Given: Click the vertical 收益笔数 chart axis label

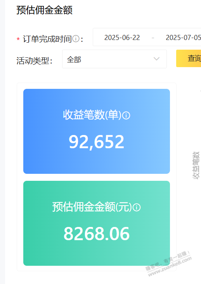Looking at the screenshot, I should [x=196, y=166].
